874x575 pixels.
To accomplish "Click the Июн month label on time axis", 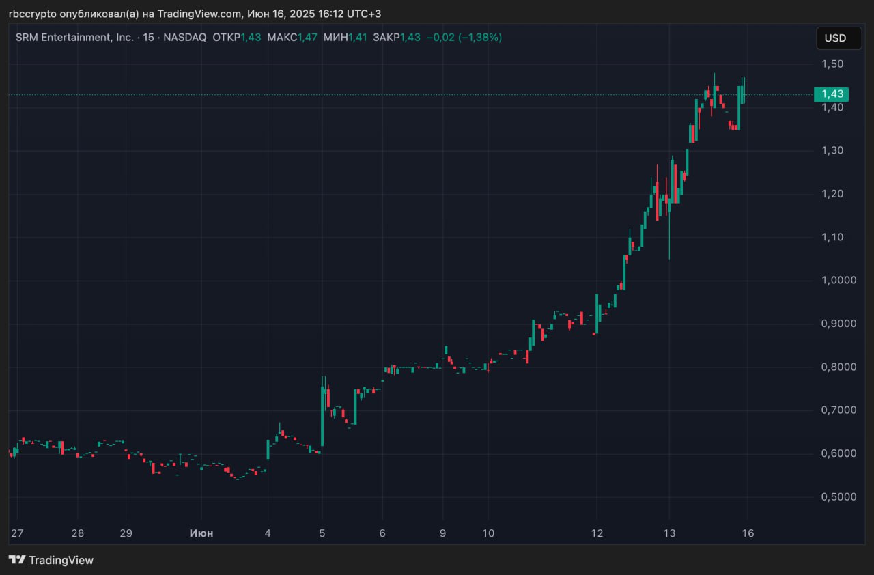I will [x=201, y=533].
